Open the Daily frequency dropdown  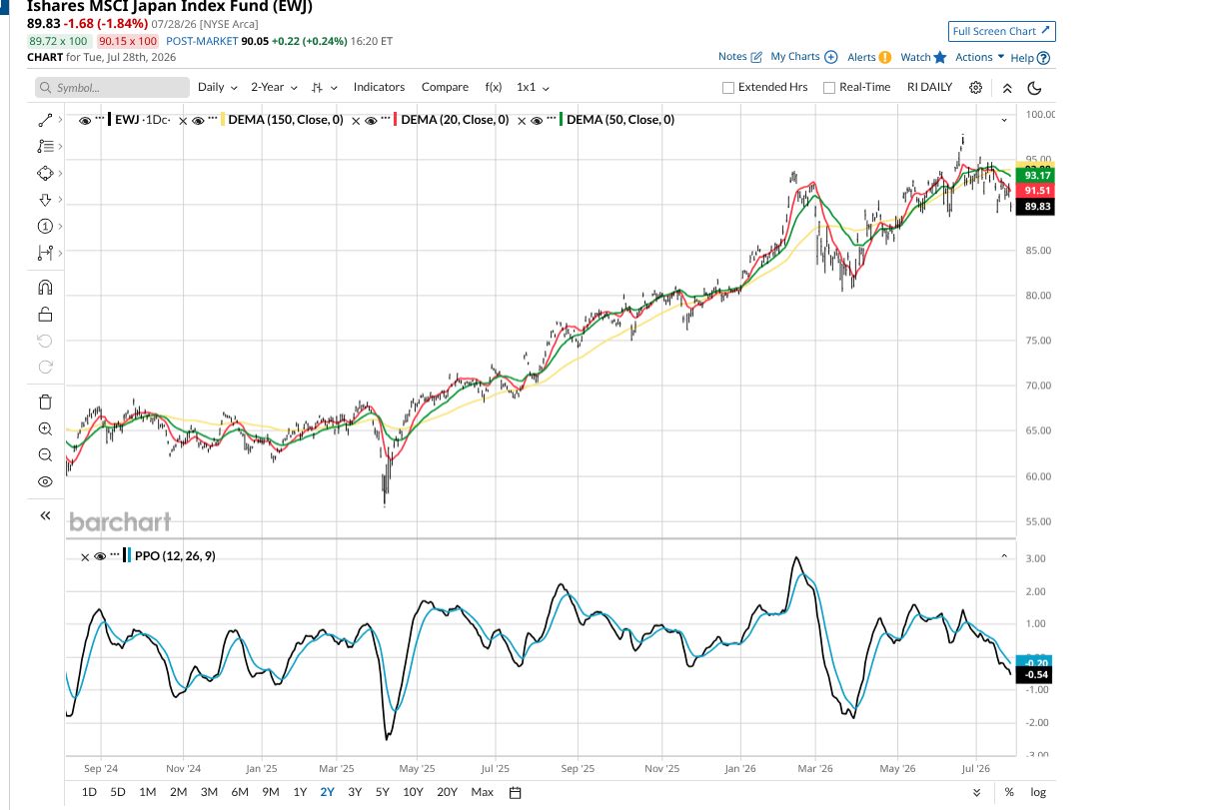pyautogui.click(x=218, y=87)
